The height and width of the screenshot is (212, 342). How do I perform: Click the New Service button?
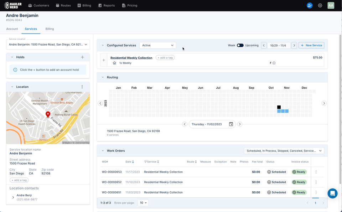pyautogui.click(x=311, y=45)
